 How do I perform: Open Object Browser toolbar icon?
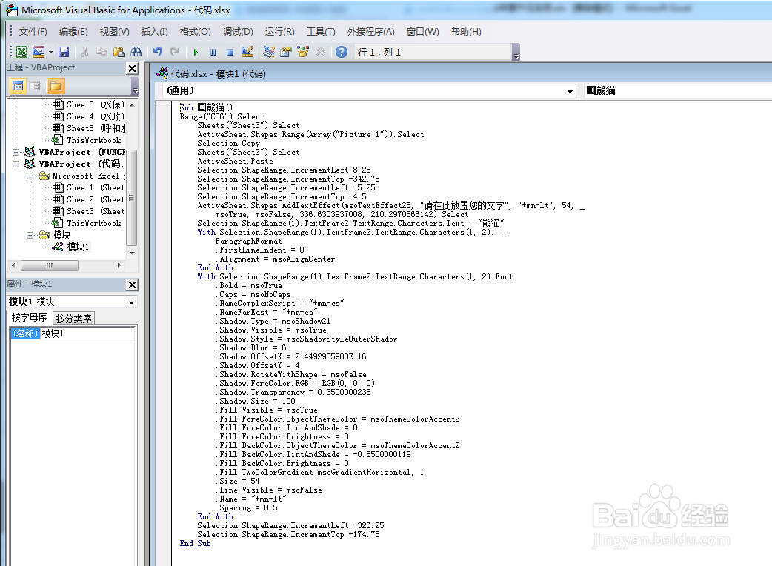tap(303, 52)
